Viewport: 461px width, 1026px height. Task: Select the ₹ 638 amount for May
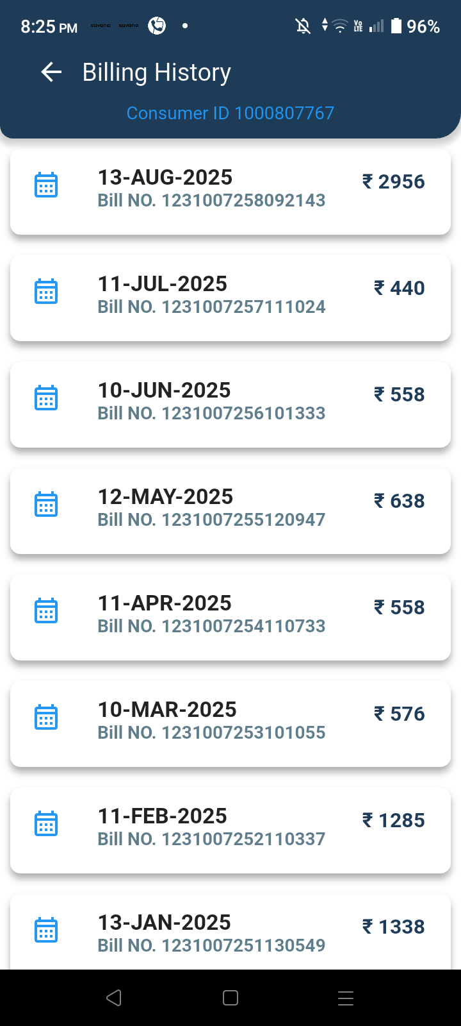click(399, 501)
